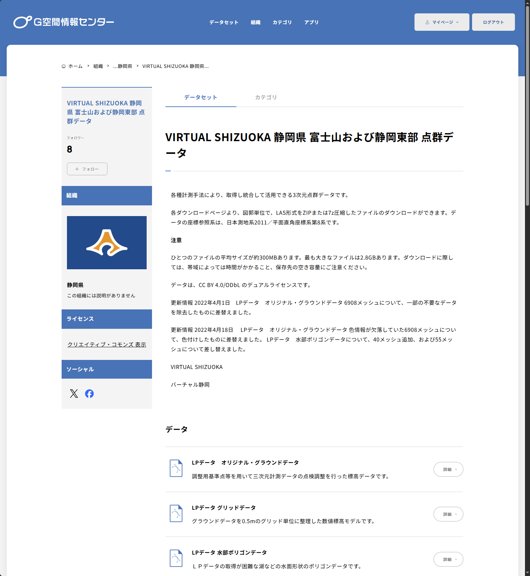
Task: Open データセット in the top navigation
Action: pyautogui.click(x=224, y=22)
